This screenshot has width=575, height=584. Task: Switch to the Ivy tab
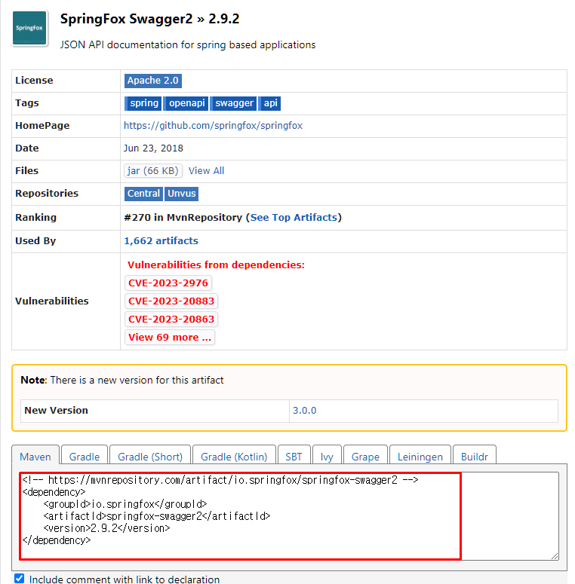click(327, 455)
